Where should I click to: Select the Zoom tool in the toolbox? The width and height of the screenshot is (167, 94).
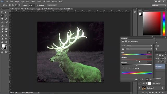pos(6,42)
